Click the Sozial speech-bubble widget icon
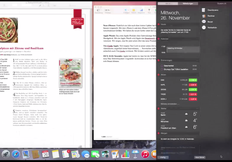This screenshot has height=162, width=232. tap(204, 22)
